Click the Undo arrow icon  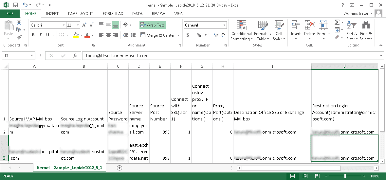coord(25,5)
